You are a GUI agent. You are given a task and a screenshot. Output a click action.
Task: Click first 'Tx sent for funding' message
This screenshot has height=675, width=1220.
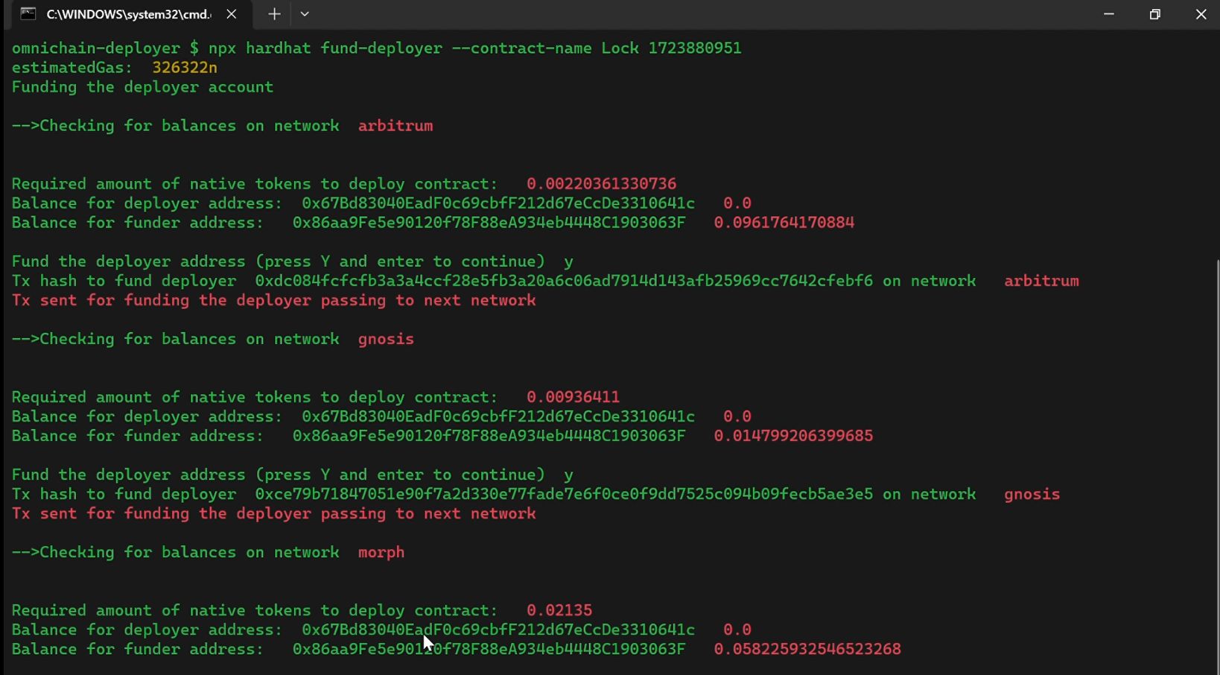coord(273,300)
